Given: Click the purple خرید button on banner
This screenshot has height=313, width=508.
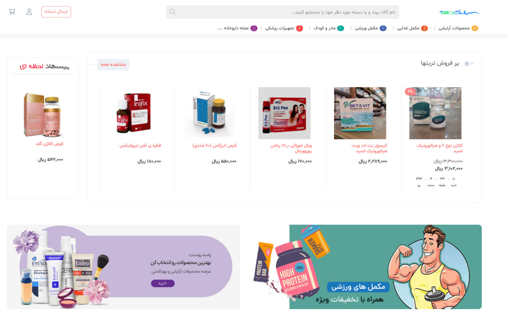Looking at the screenshot, I should point(163,283).
